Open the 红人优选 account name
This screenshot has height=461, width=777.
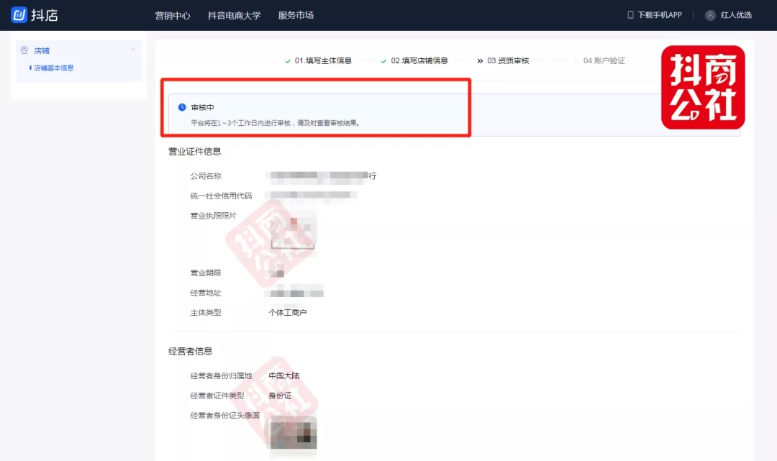click(736, 15)
